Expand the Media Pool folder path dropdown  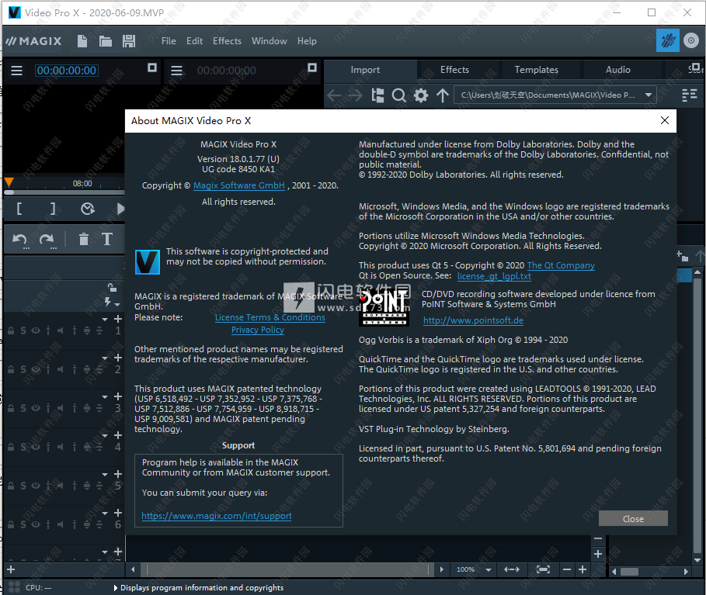coord(649,95)
